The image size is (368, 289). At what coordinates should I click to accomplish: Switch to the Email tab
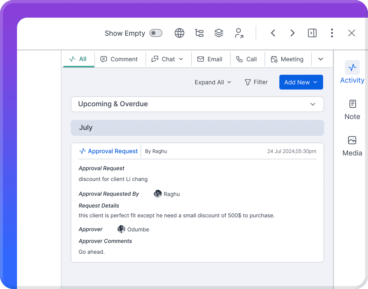(210, 59)
